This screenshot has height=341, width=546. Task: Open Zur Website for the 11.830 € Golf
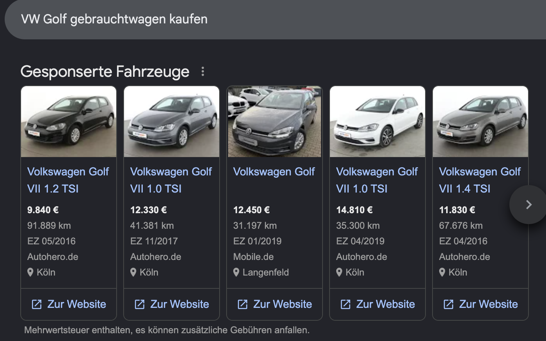480,304
